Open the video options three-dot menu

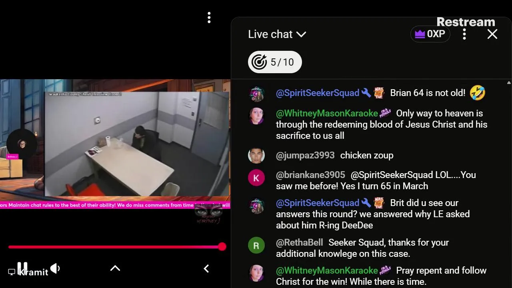209,18
